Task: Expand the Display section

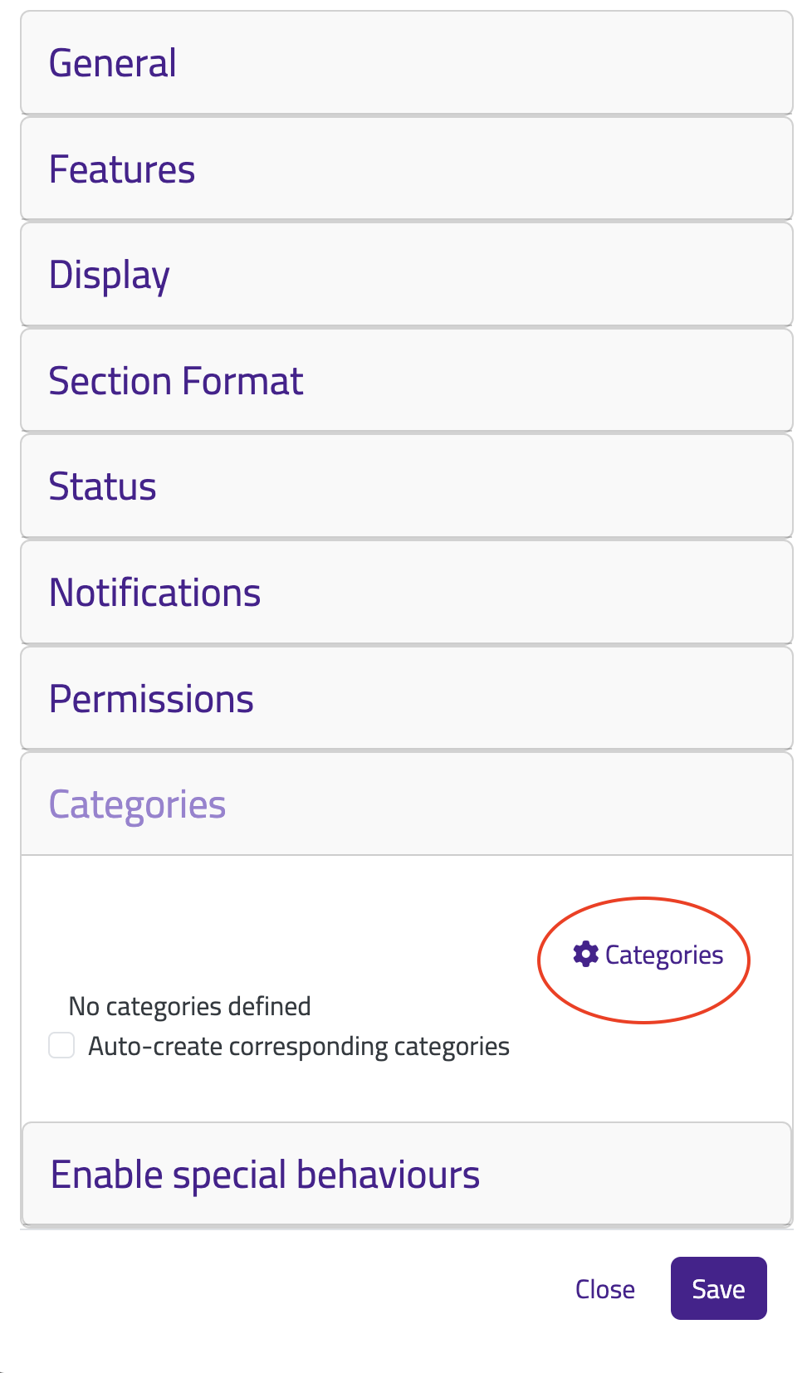Action: 407,275
